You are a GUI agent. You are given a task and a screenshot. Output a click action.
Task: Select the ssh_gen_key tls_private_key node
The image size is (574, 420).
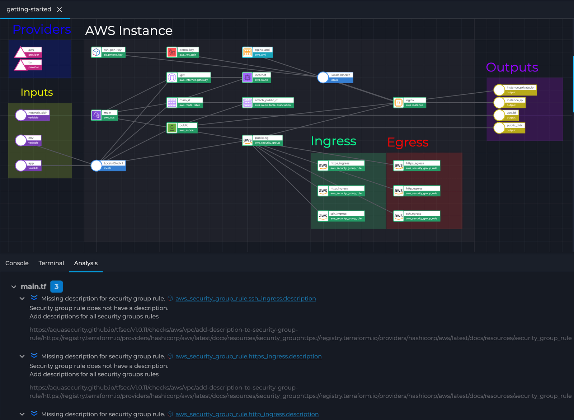click(x=108, y=52)
